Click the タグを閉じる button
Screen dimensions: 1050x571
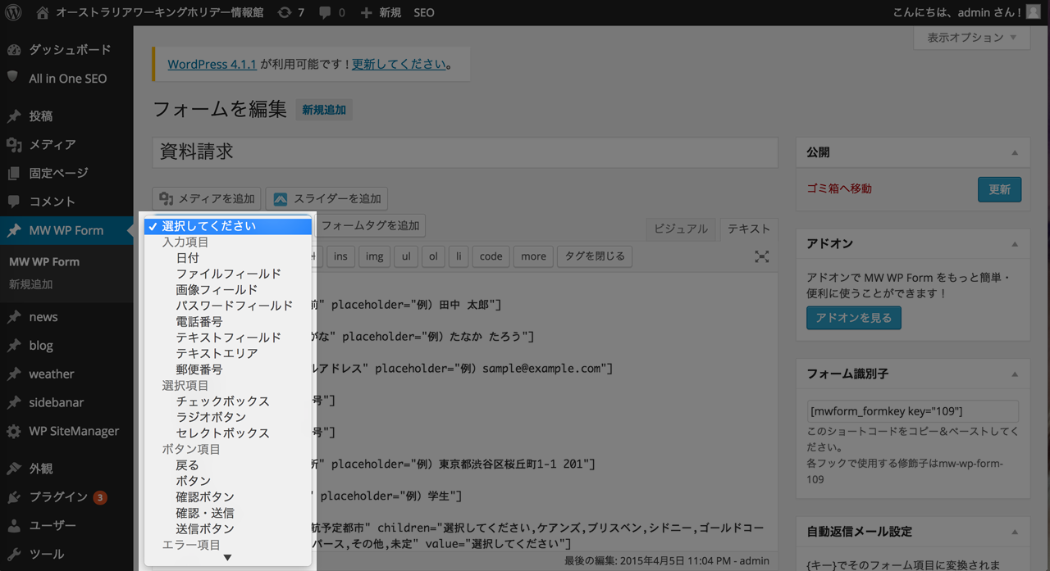pyautogui.click(x=595, y=256)
